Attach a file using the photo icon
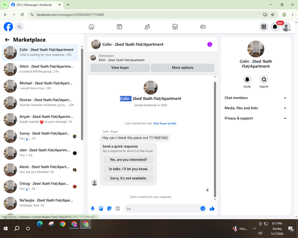The image size is (298, 238). click(x=101, y=208)
